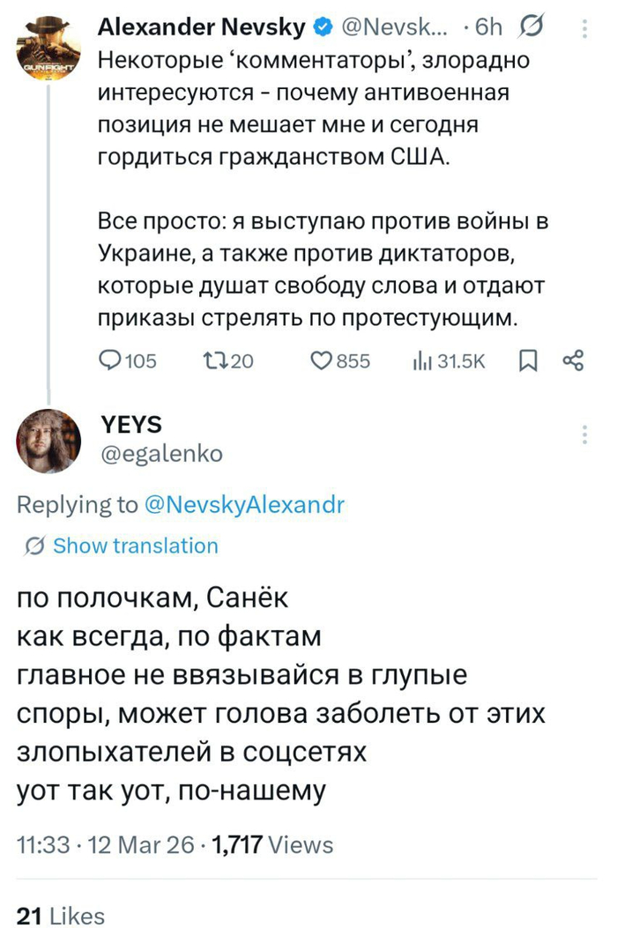Open the three-dot menu on YEYS's reply
Screen dimensions: 617x928
point(584,432)
